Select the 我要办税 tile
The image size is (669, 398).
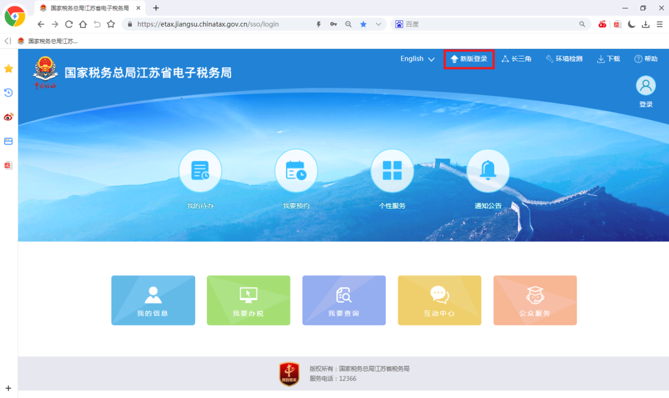248,300
